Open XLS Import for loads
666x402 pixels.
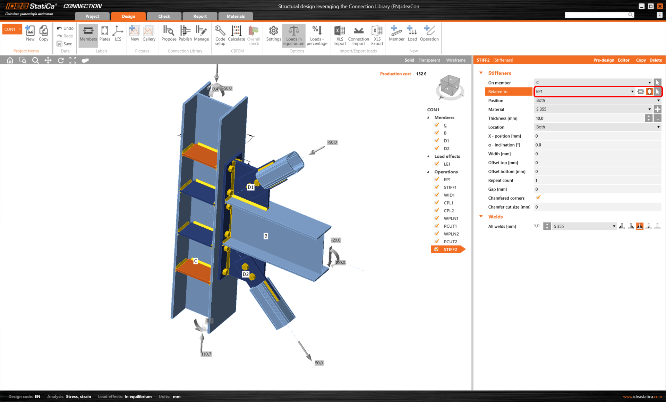click(x=339, y=35)
